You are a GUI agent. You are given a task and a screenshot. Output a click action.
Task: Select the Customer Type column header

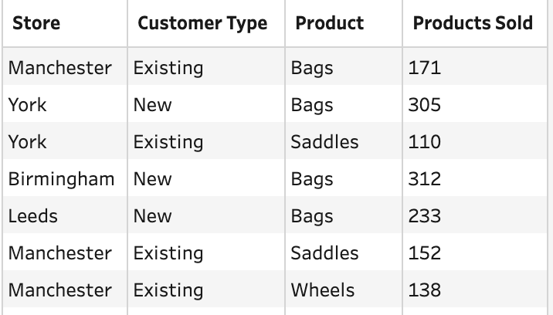202,23
